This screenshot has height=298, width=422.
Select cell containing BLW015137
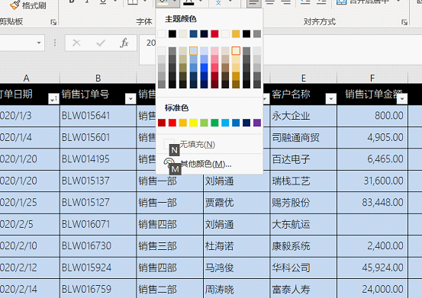[98, 181]
